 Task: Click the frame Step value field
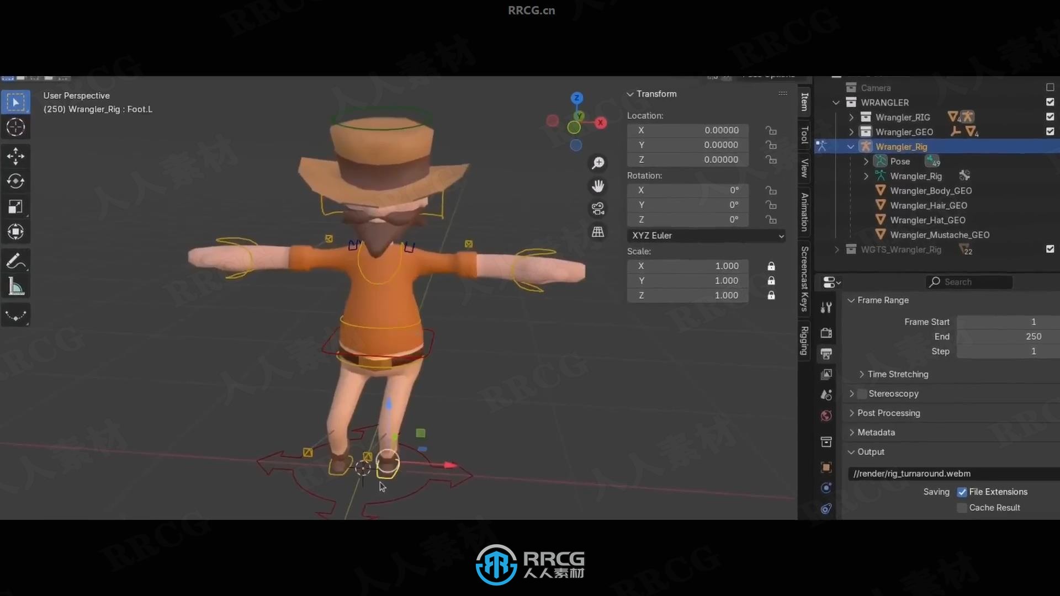[1008, 352]
